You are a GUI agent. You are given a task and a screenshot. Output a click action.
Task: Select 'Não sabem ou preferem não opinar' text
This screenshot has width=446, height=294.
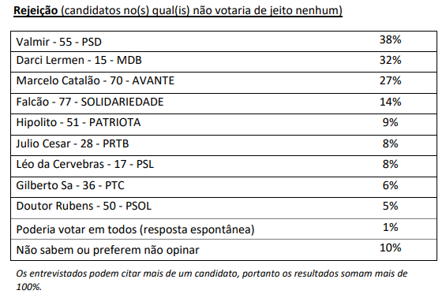click(107, 251)
